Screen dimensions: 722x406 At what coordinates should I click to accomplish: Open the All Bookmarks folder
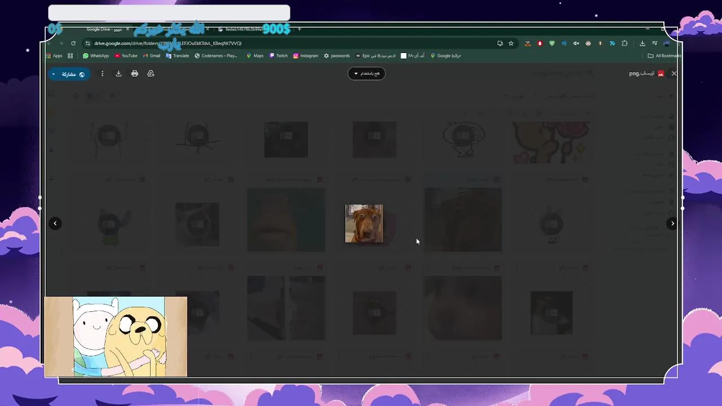pyautogui.click(x=664, y=56)
